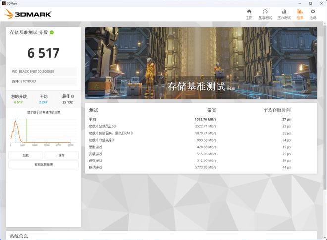Switch to Benchmarks (基准测试) tab

tap(265, 14)
